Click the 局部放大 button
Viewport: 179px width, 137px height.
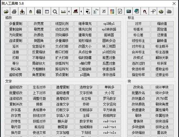(x=39, y=63)
